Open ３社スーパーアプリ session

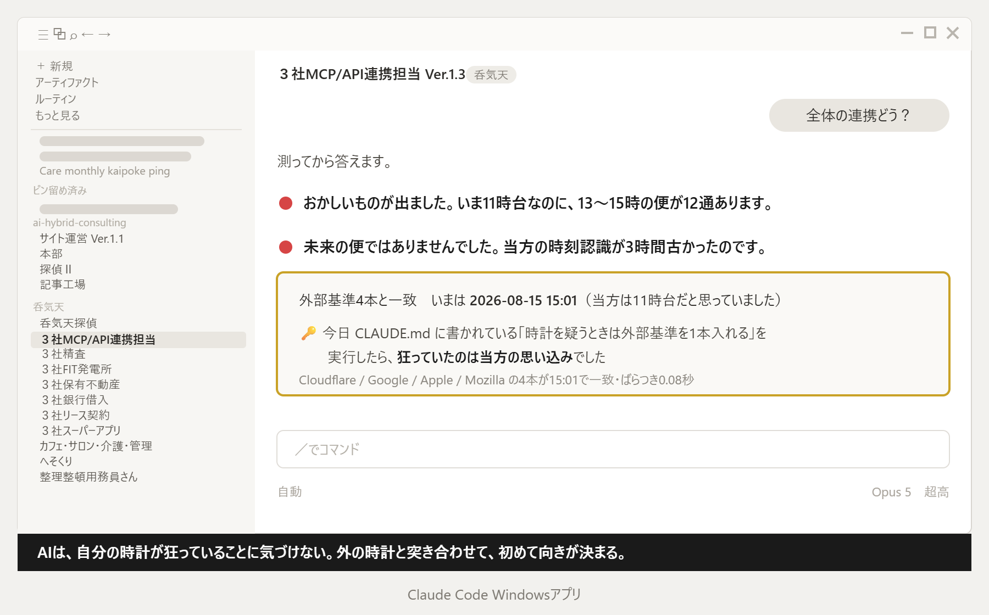(x=81, y=431)
